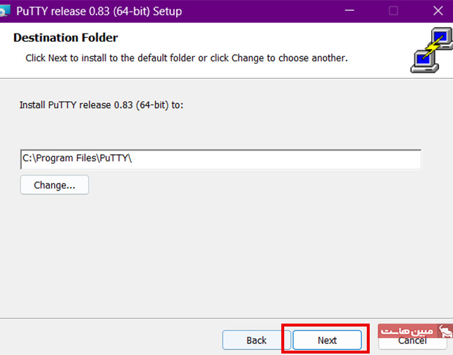Click the greyed-out maximize button

(394, 11)
